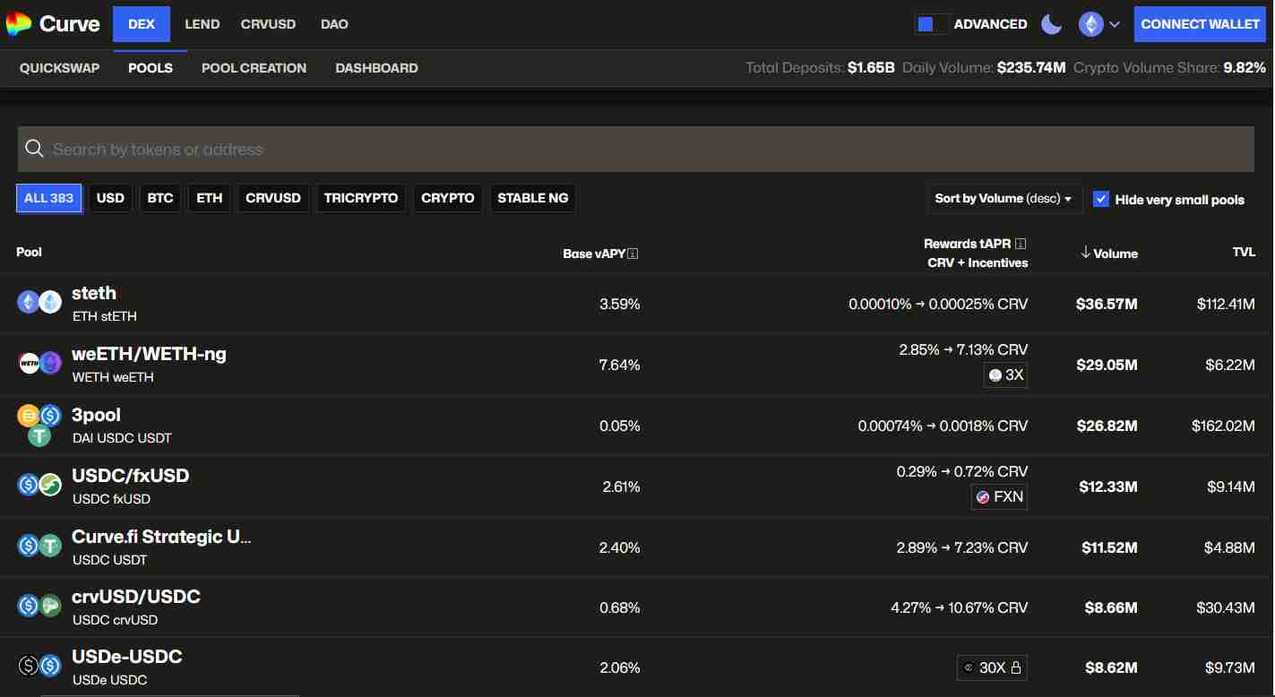Image resolution: width=1275 pixels, height=697 pixels.
Task: Filter pools by USD
Action: click(110, 198)
